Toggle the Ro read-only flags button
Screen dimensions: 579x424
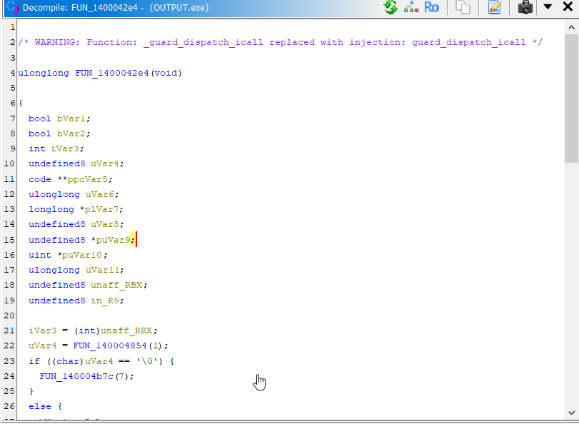[x=431, y=7]
